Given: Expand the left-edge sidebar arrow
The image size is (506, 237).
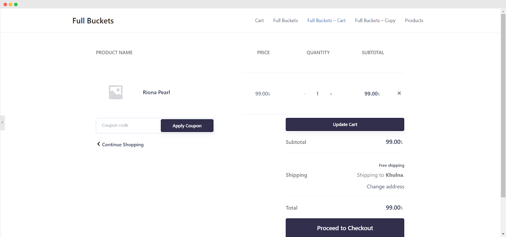Looking at the screenshot, I should (x=3, y=122).
